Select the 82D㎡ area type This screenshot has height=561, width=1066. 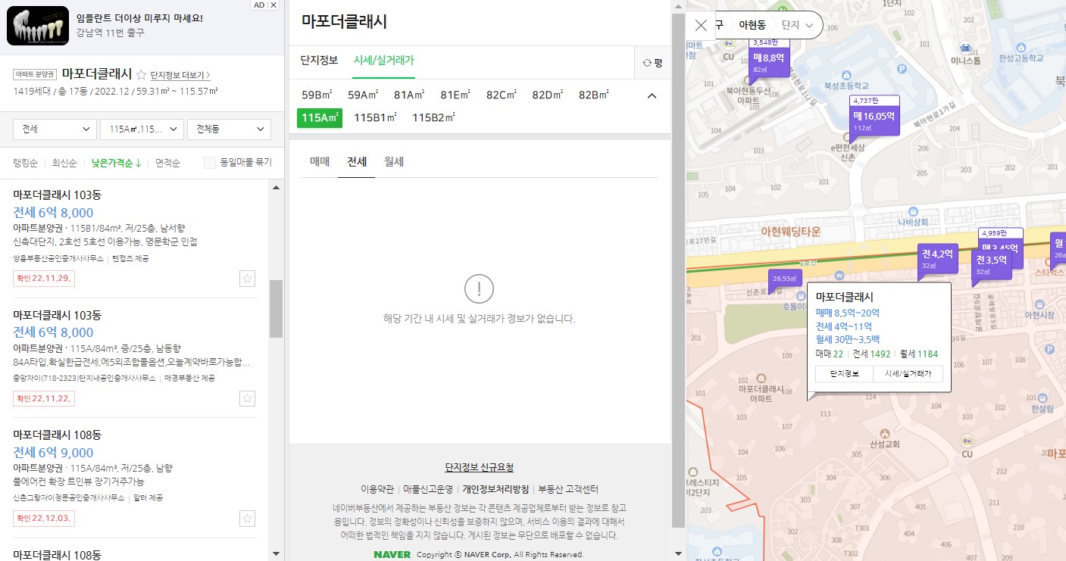click(548, 95)
